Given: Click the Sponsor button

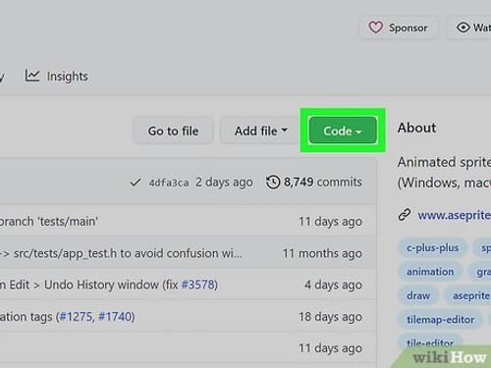Looking at the screenshot, I should [x=399, y=27].
